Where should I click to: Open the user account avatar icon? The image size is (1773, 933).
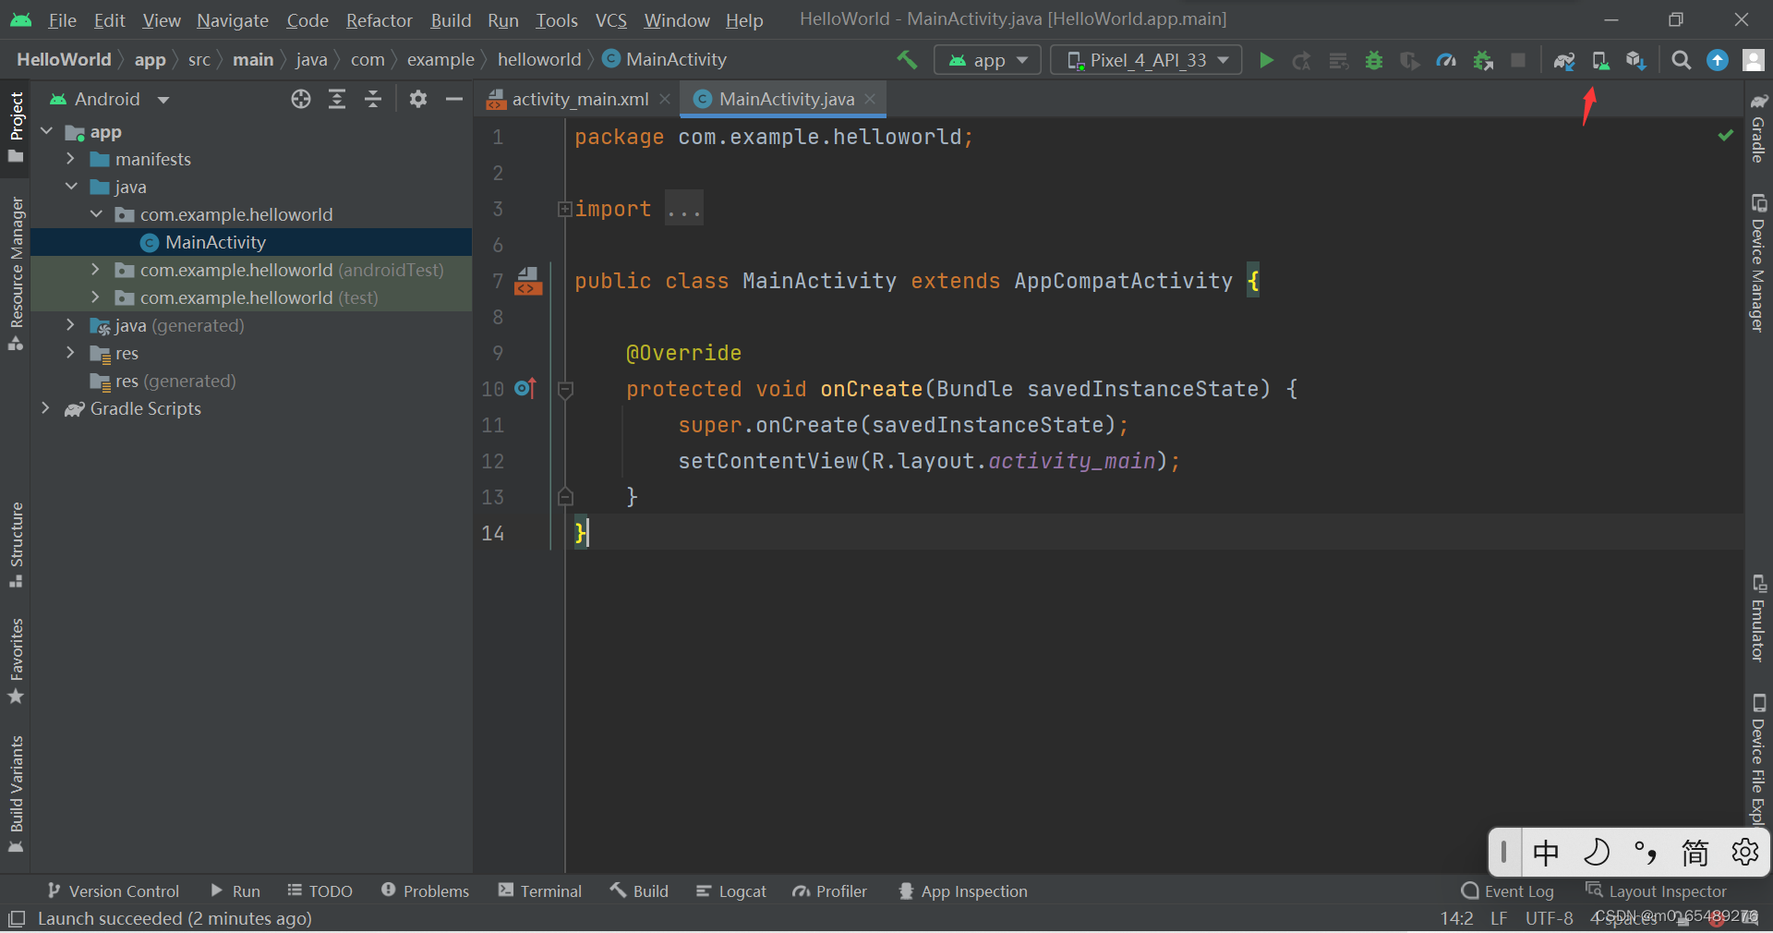(x=1753, y=60)
